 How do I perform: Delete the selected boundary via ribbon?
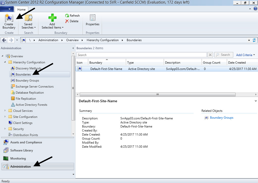(72, 21)
